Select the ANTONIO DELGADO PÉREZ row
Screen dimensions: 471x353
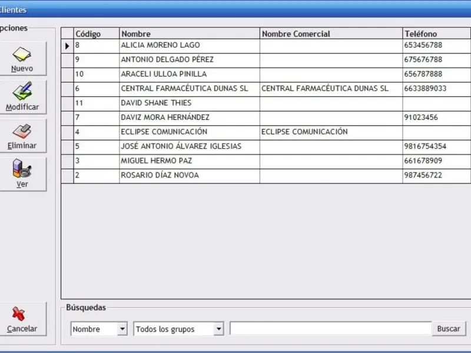click(x=266, y=61)
